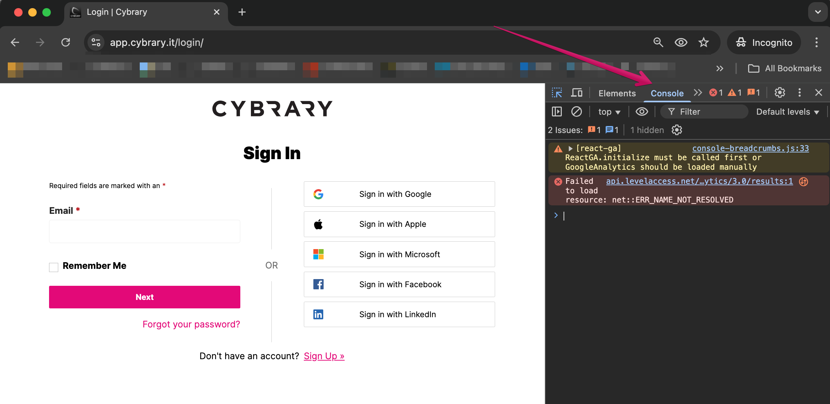
Task: Open the Default levels dropdown
Action: 787,112
